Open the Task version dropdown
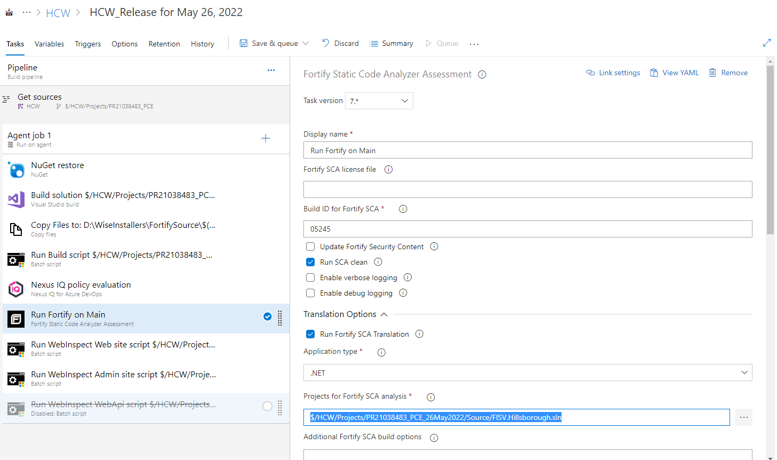The image size is (777, 460). pyautogui.click(x=379, y=101)
